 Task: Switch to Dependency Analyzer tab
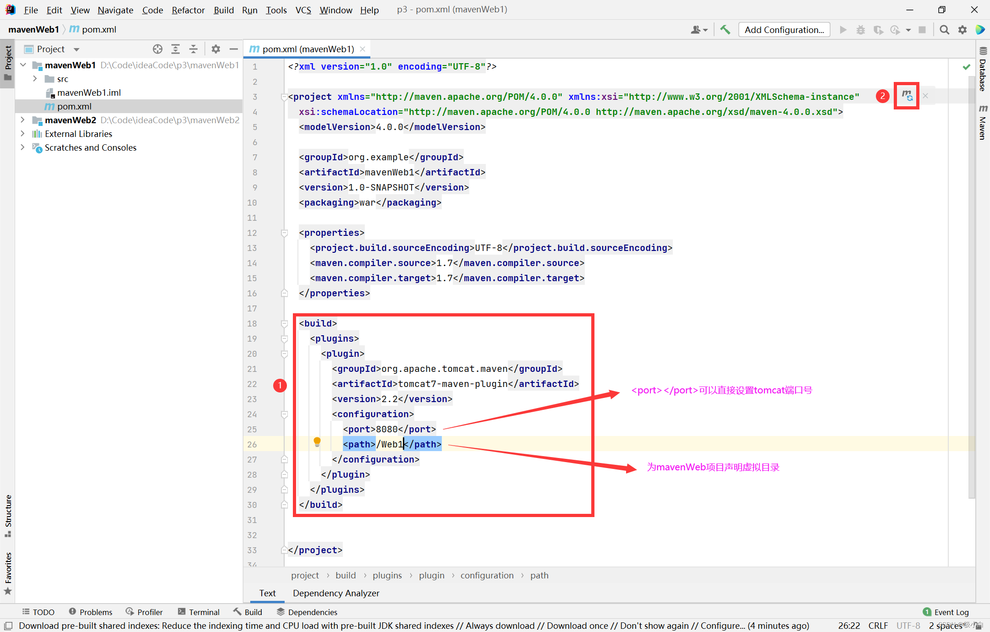(x=336, y=593)
